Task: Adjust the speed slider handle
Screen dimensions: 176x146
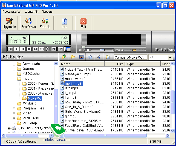Action: (102, 50)
